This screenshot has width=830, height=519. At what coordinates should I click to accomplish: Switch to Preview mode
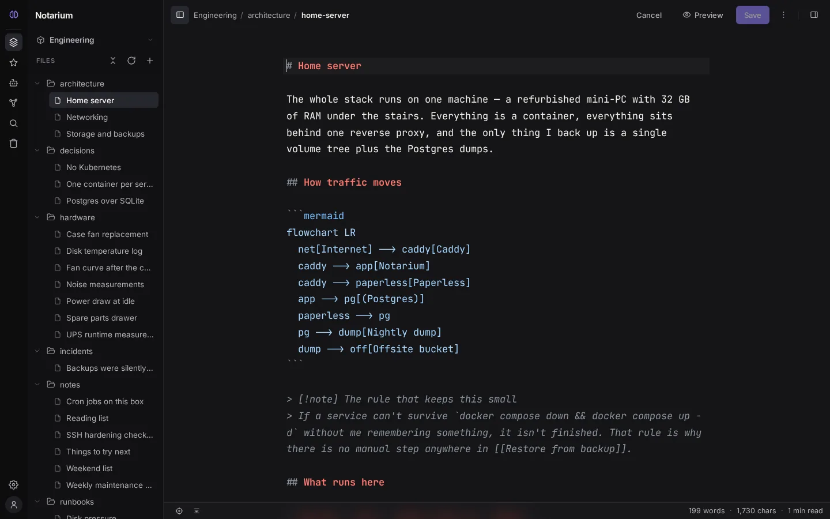(x=703, y=16)
